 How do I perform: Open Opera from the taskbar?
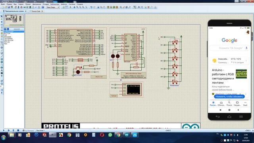[102, 135]
